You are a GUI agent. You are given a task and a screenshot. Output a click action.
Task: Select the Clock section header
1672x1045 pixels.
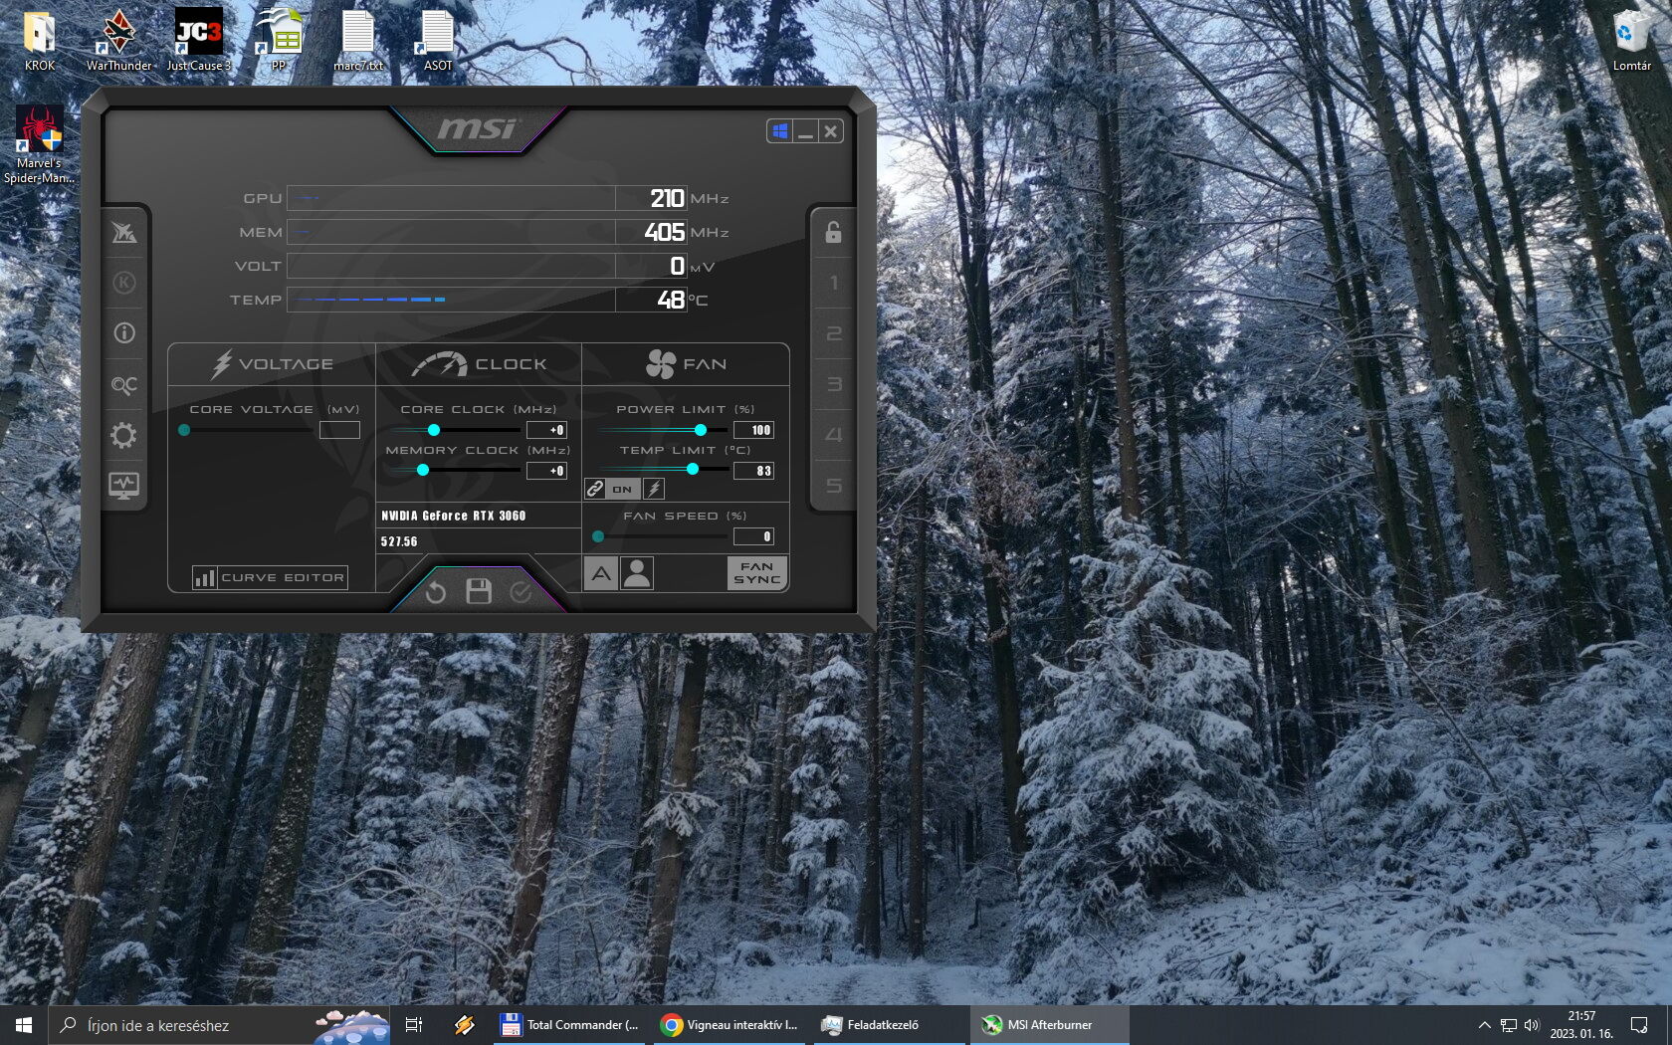[x=479, y=364]
